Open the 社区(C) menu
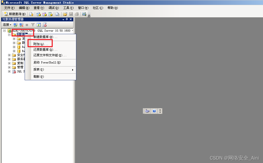 98,8
